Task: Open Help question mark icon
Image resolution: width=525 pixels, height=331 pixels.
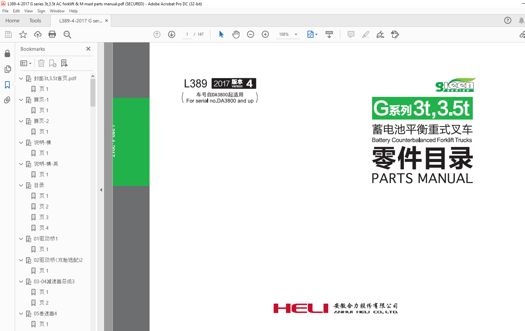Action: pos(508,20)
